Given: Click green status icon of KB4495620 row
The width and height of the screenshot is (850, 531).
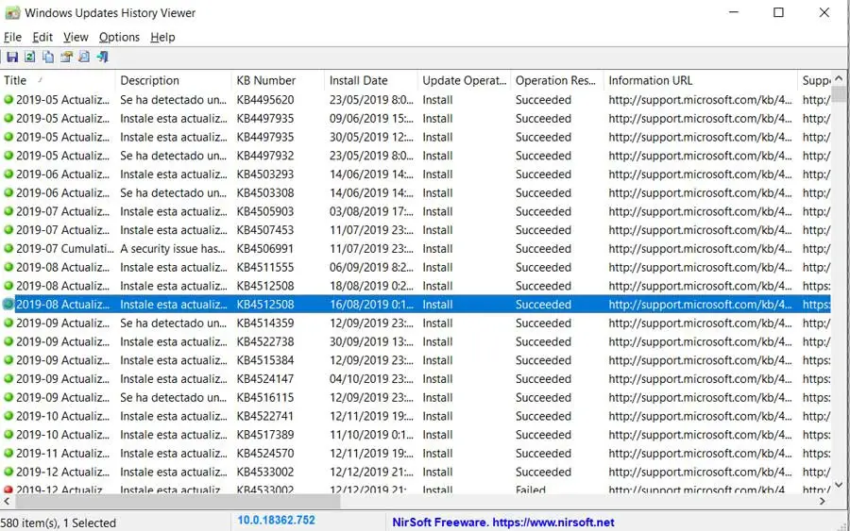Looking at the screenshot, I should pyautogui.click(x=8, y=100).
